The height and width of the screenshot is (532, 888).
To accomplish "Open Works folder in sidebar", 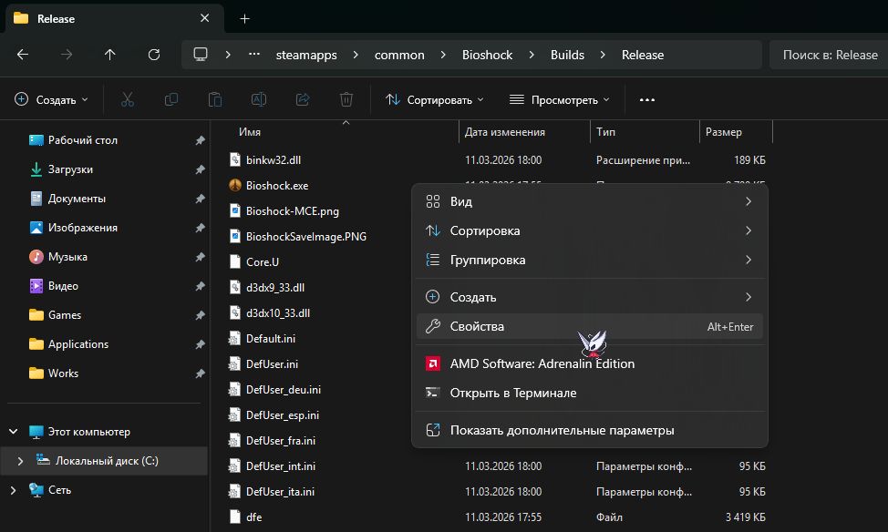I will tap(63, 373).
